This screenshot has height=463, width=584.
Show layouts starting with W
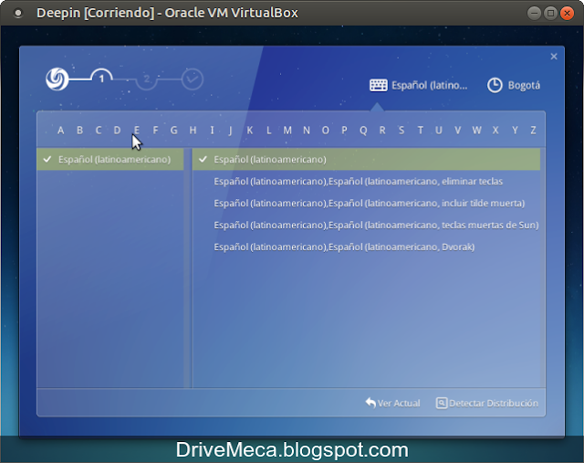tap(476, 130)
